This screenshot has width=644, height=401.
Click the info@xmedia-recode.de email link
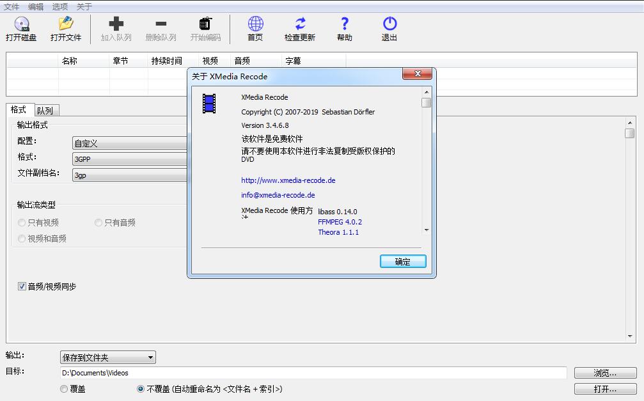278,195
